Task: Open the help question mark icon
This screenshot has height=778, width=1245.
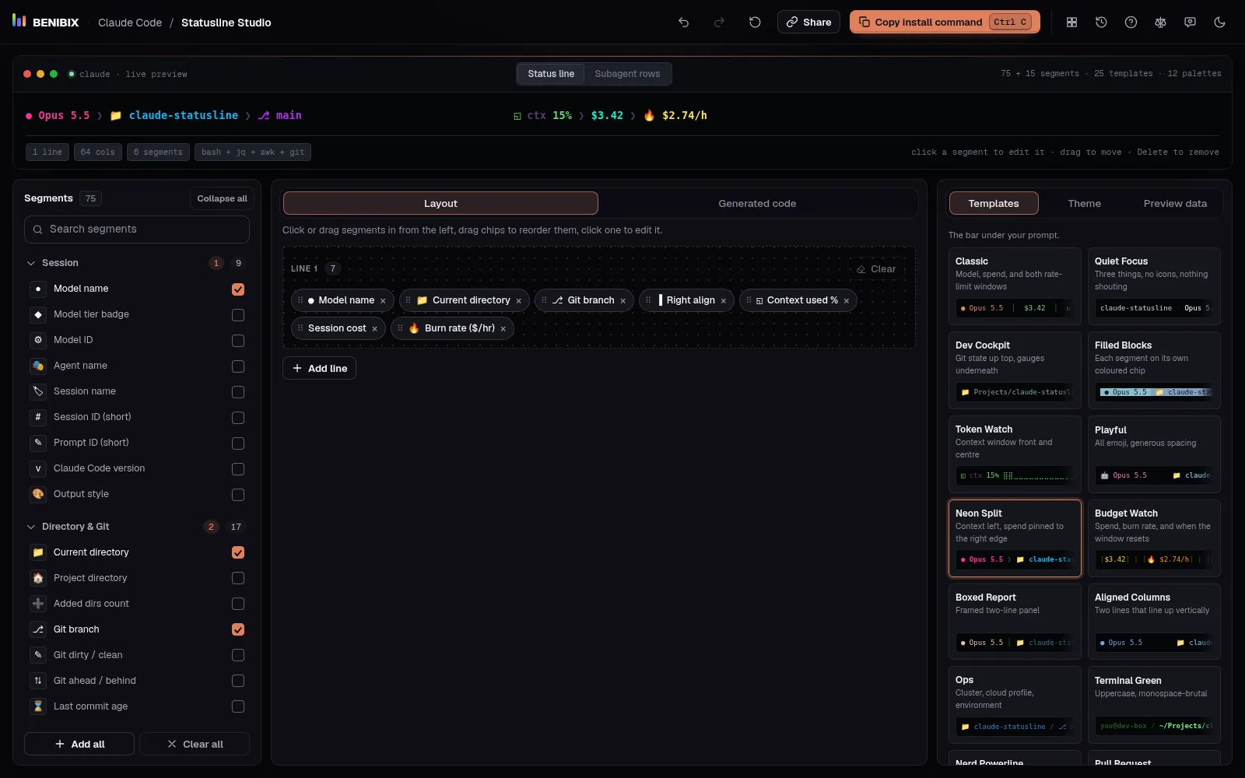Action: pyautogui.click(x=1131, y=23)
